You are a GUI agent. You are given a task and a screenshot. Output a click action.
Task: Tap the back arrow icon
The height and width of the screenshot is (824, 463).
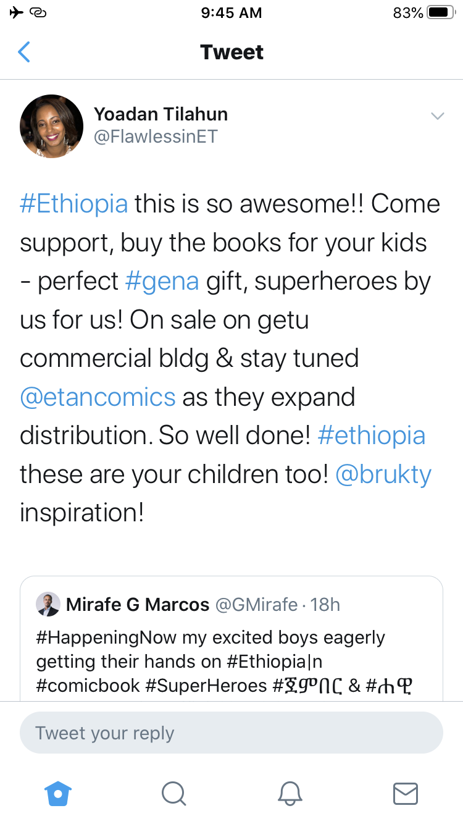(24, 53)
